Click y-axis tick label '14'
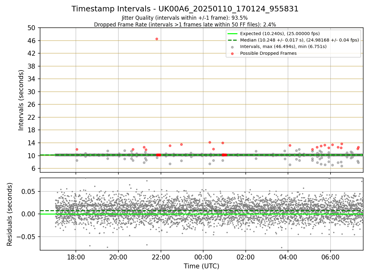 (32, 143)
